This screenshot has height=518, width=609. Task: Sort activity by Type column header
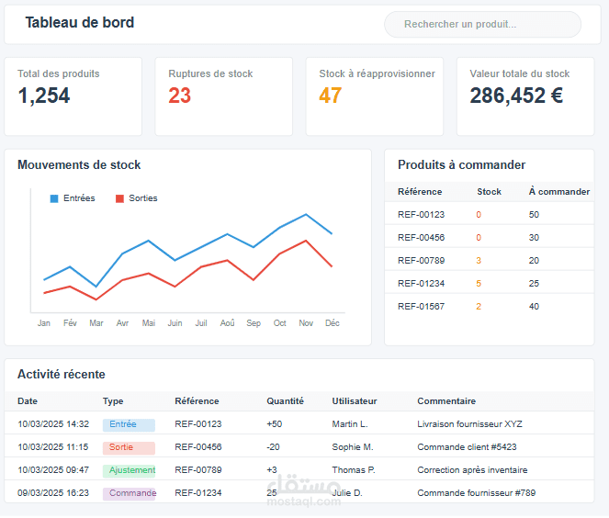pos(113,401)
